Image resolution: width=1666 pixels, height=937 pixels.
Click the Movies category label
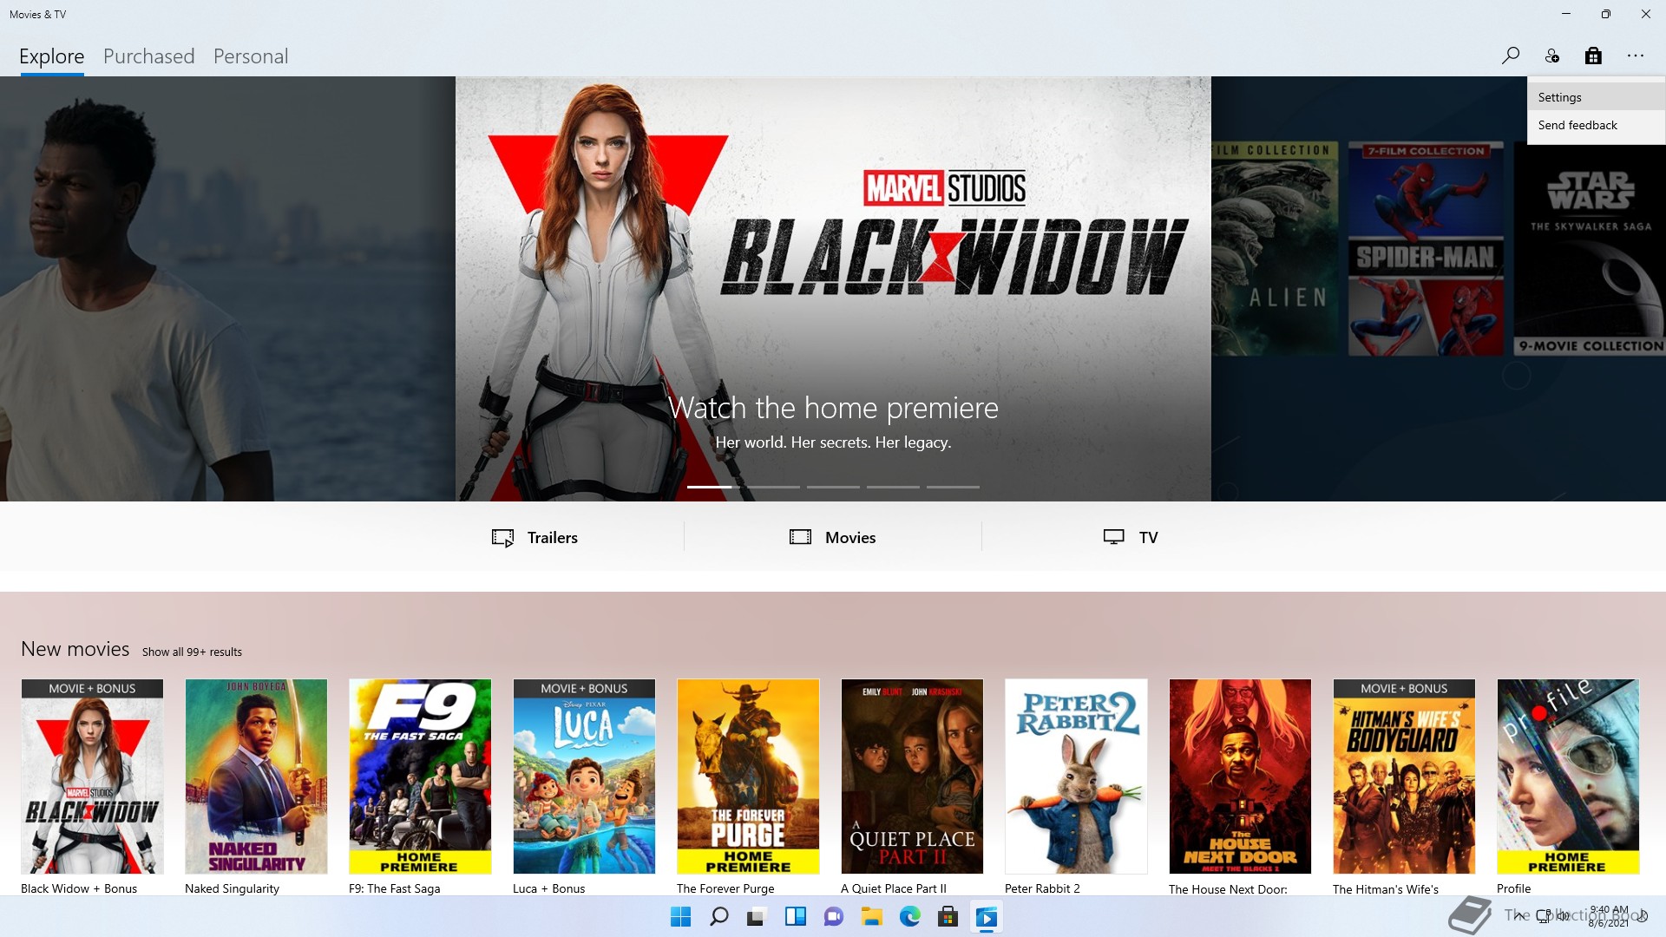click(850, 538)
